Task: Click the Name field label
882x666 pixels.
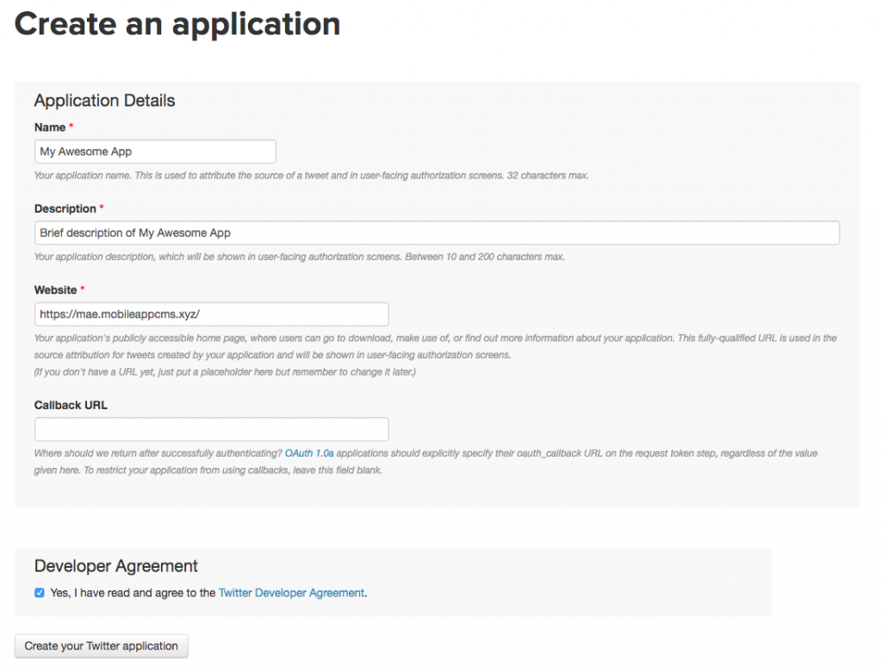Action: (x=50, y=128)
